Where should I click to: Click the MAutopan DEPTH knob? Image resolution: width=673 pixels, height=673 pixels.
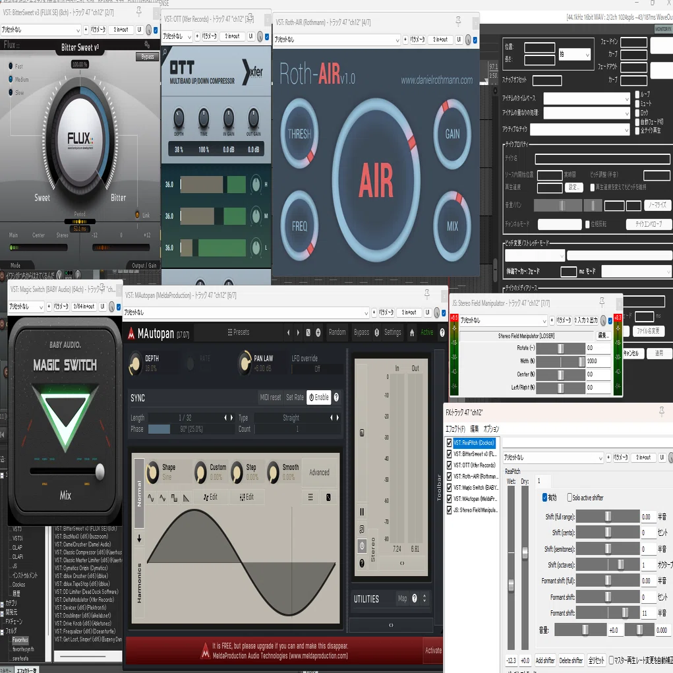pyautogui.click(x=134, y=364)
